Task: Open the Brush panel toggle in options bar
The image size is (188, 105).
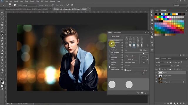Action: click(15, 5)
